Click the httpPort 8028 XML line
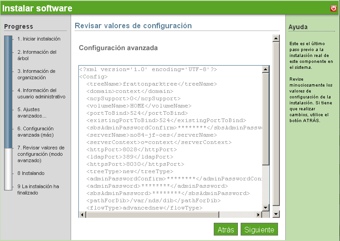 click(x=132, y=149)
